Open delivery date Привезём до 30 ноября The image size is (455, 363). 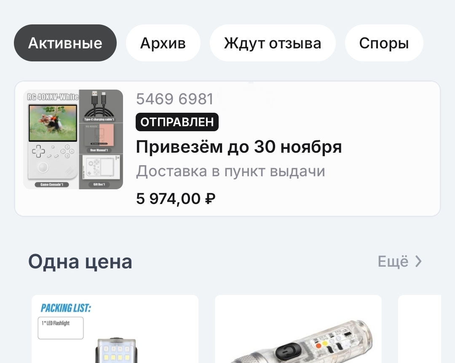coord(239,147)
